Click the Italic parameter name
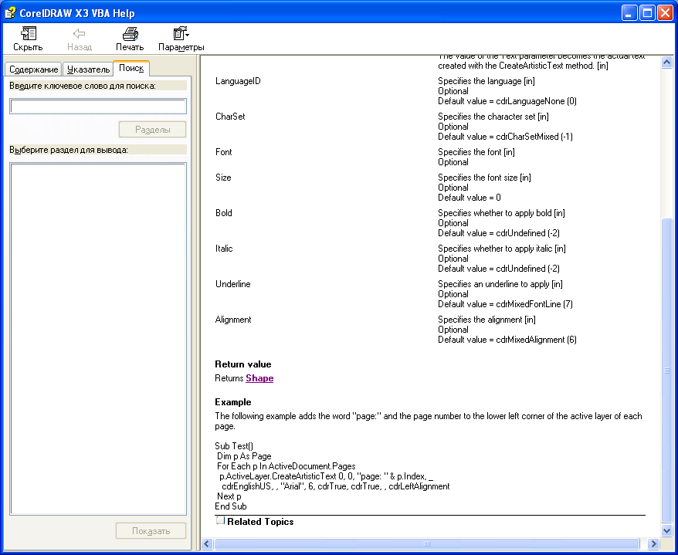 point(224,248)
